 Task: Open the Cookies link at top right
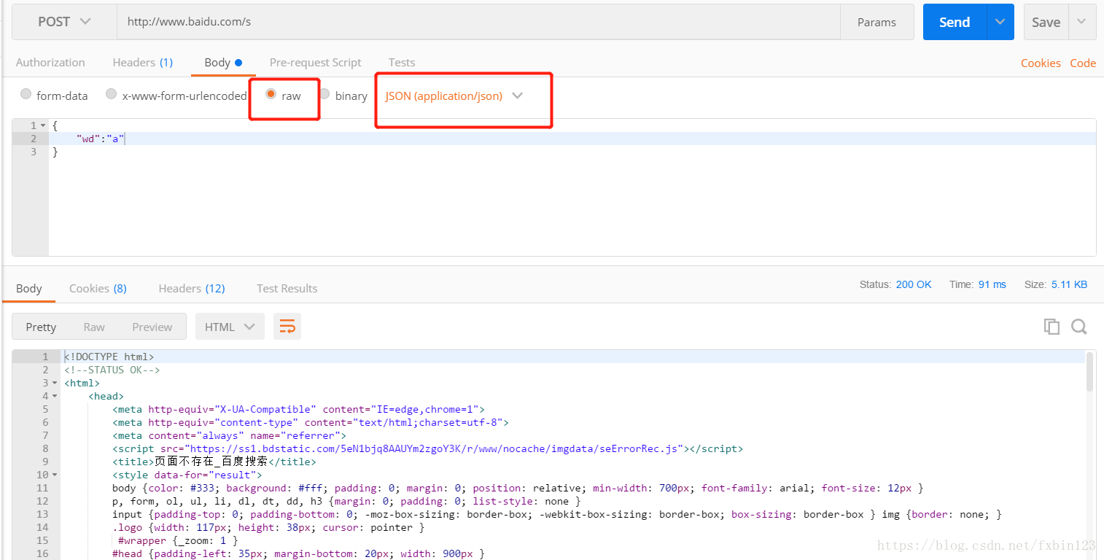click(1041, 63)
